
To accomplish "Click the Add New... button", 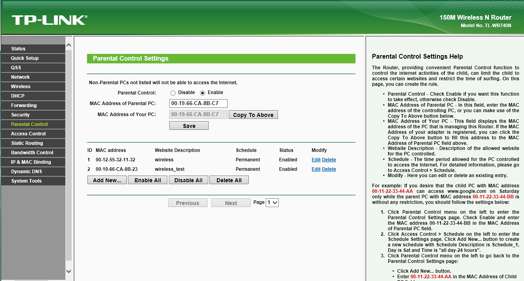I will [x=107, y=180].
